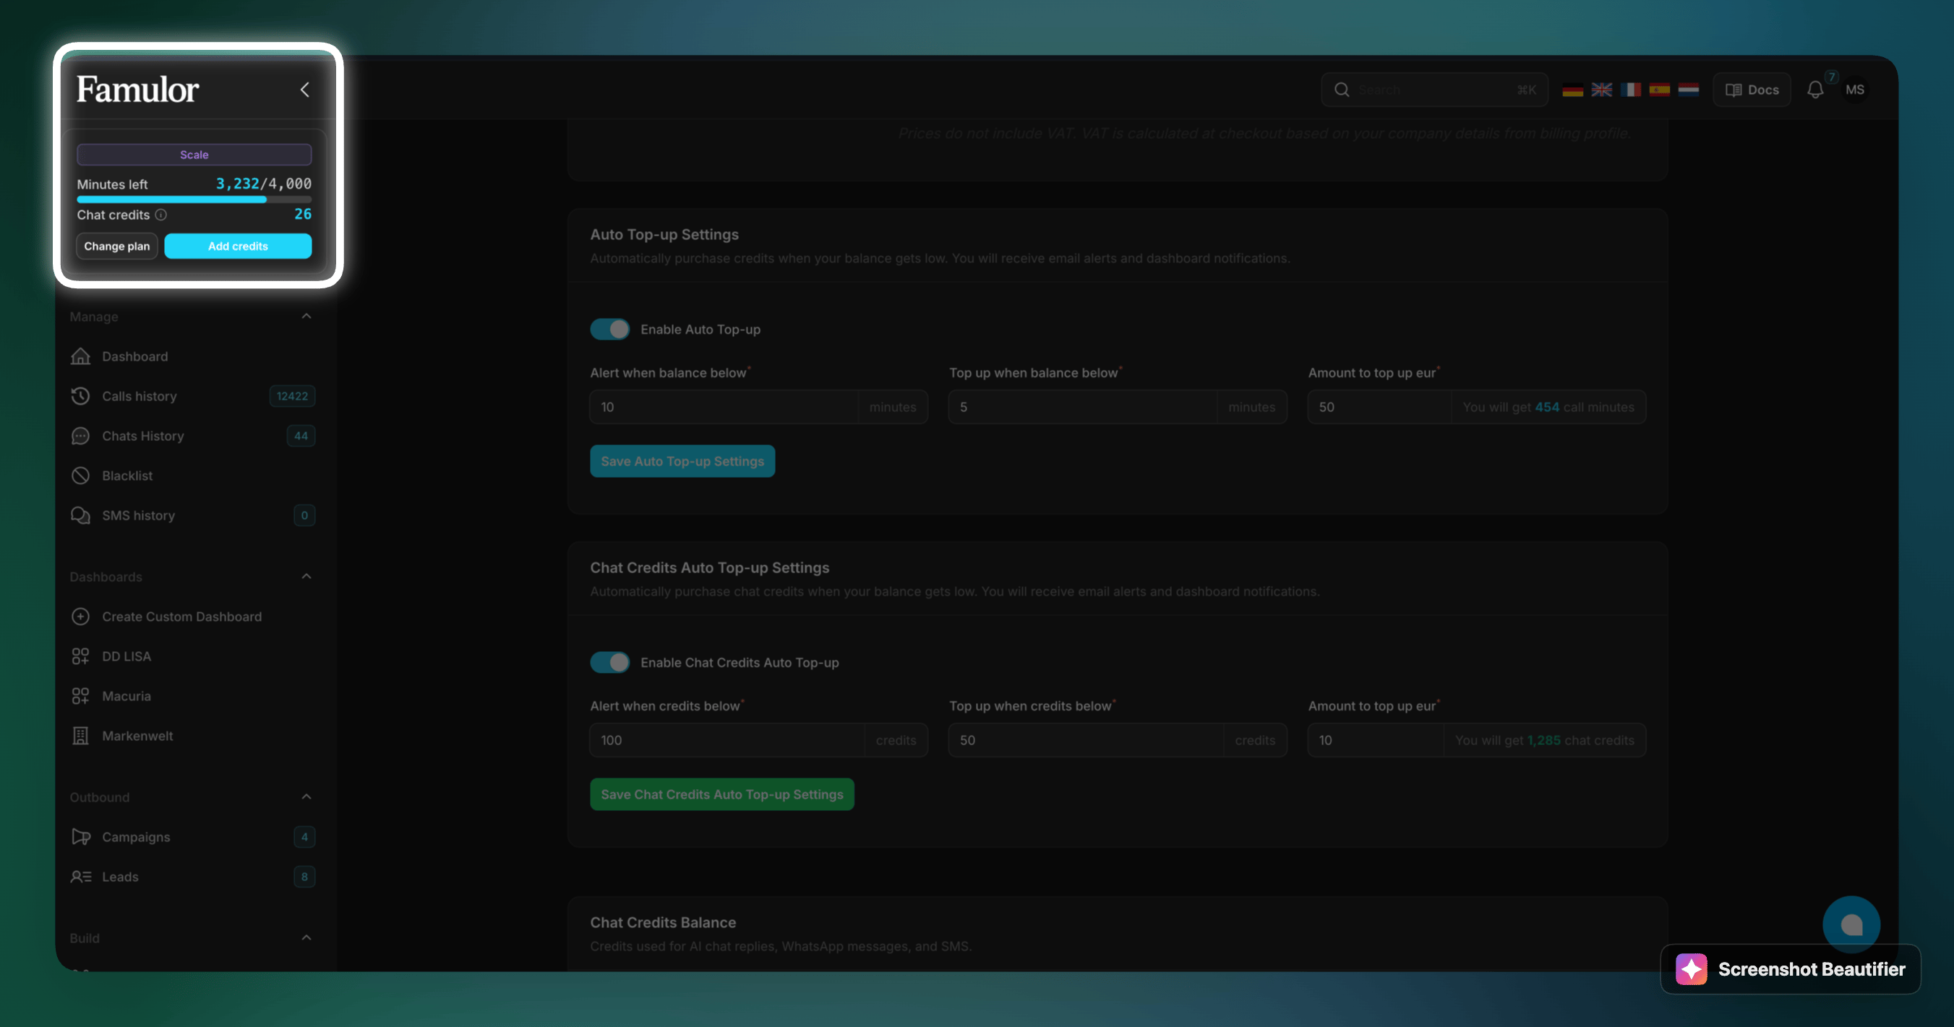Click the Chat credits info icon

[160, 215]
